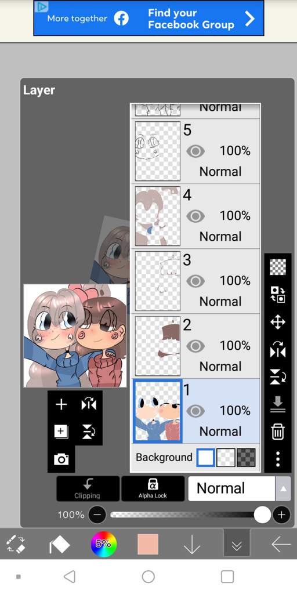
Task: Hide layer 5 using its eye icon
Action: coord(195,151)
